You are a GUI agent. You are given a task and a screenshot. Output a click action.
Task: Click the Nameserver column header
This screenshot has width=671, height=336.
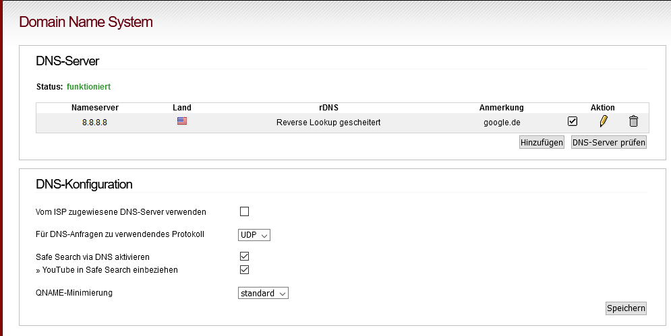tap(95, 108)
